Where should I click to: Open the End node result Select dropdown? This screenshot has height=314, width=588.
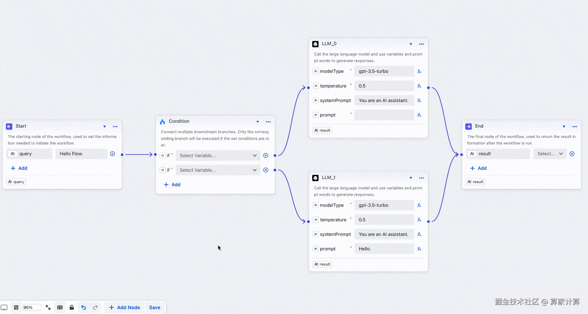click(x=550, y=154)
